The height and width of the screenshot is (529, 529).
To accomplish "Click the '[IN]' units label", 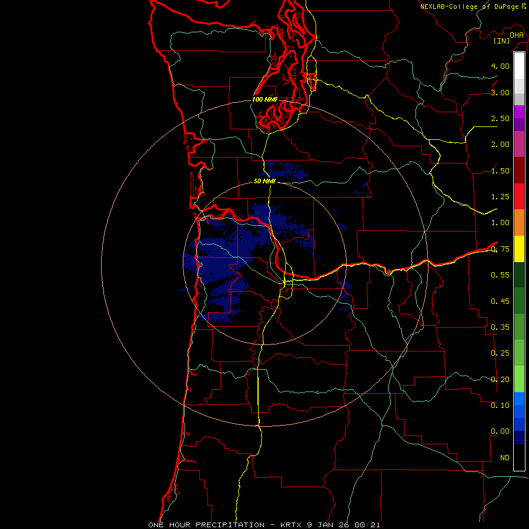I will click(502, 41).
